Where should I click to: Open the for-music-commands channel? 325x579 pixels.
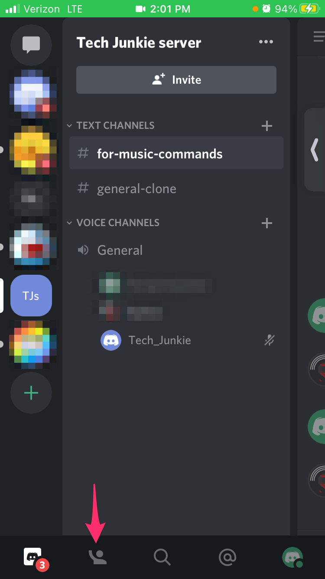pyautogui.click(x=176, y=153)
